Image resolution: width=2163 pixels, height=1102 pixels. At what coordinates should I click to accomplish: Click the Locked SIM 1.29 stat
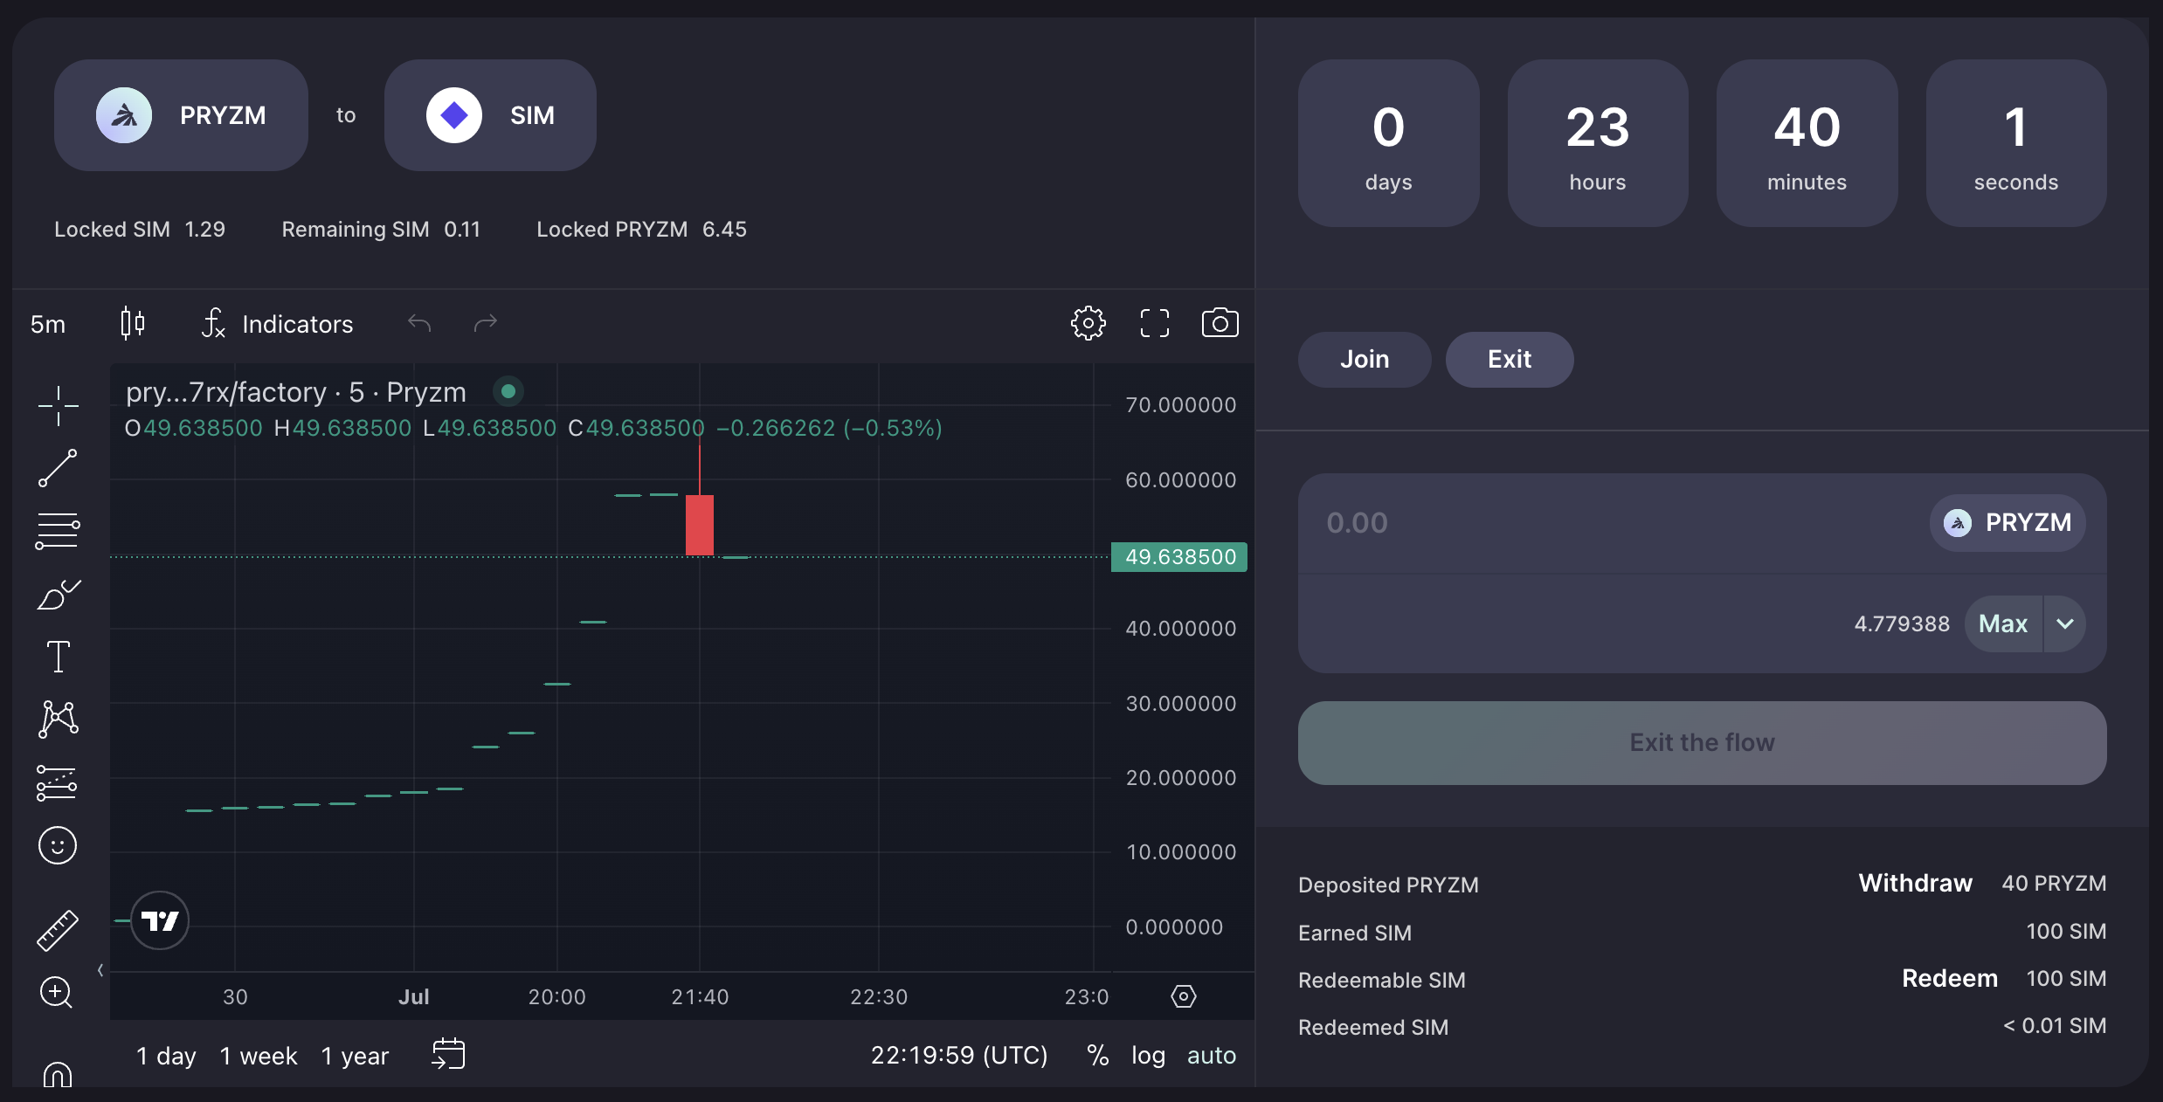[x=140, y=229]
